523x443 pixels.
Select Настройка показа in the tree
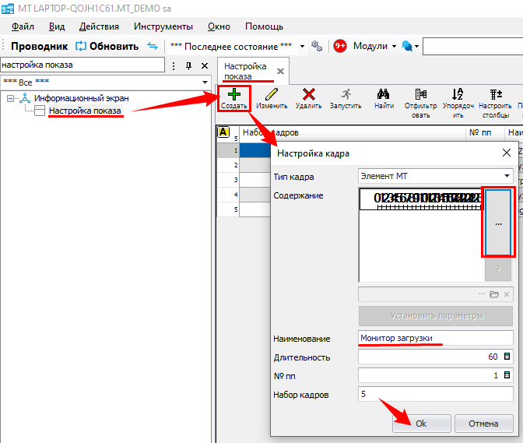[85, 111]
